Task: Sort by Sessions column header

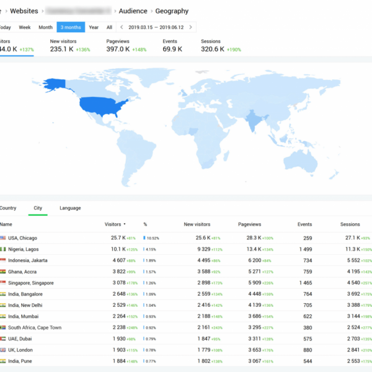Action: [x=350, y=224]
